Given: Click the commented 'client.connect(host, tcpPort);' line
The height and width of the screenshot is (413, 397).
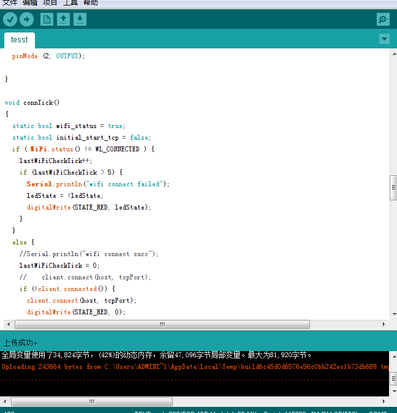Looking at the screenshot, I should pos(85,277).
